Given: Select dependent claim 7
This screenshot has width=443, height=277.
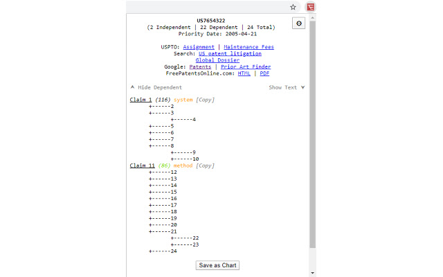Looking at the screenshot, I should (x=172, y=139).
